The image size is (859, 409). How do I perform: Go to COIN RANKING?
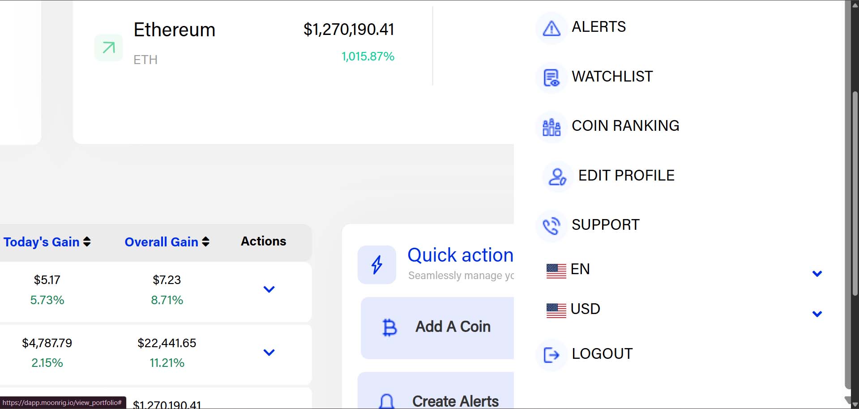pyautogui.click(x=625, y=126)
